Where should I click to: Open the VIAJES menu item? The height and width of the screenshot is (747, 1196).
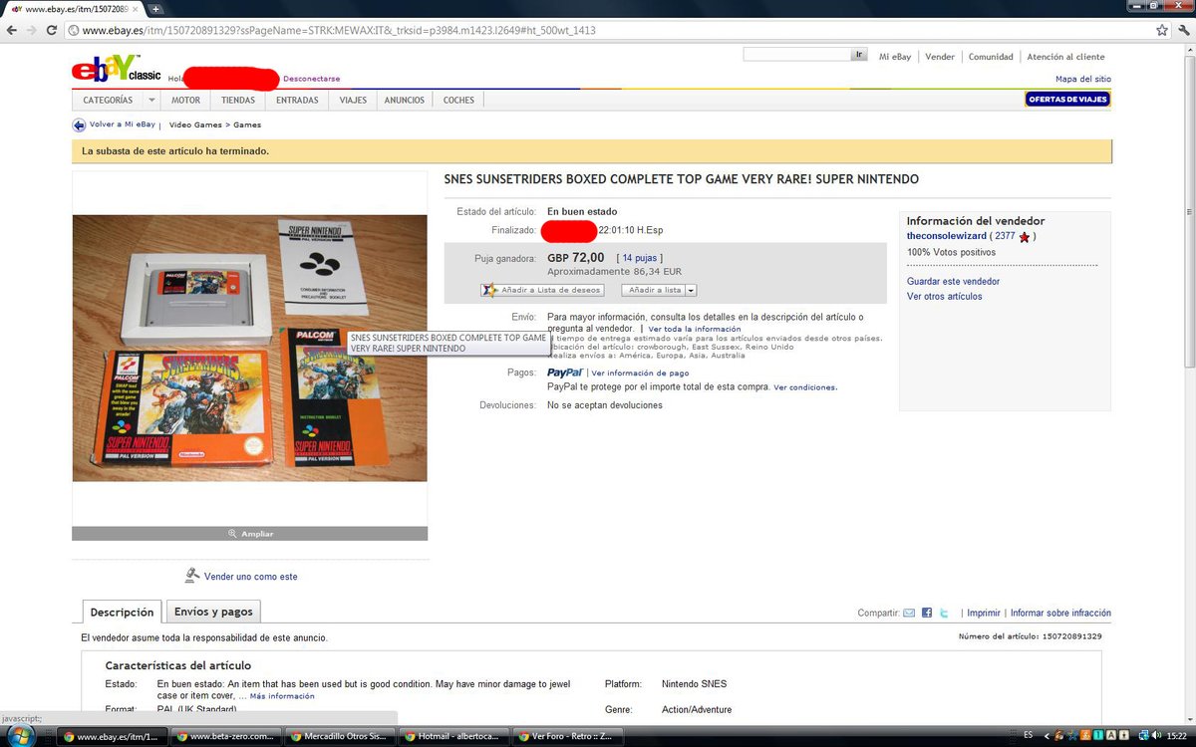353,101
